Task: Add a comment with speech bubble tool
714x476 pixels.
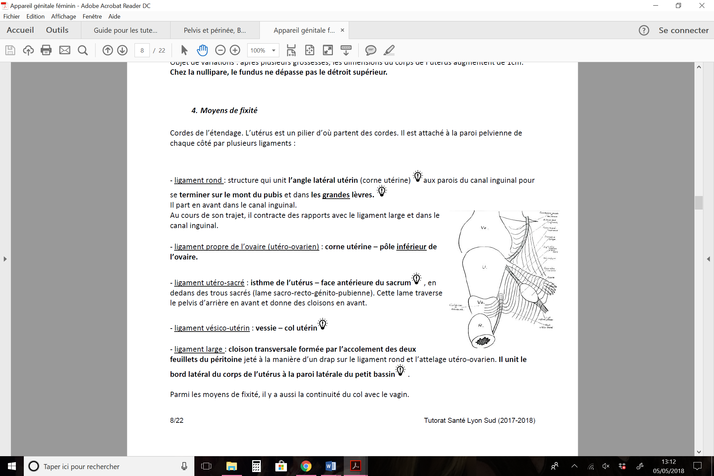Action: pos(371,50)
